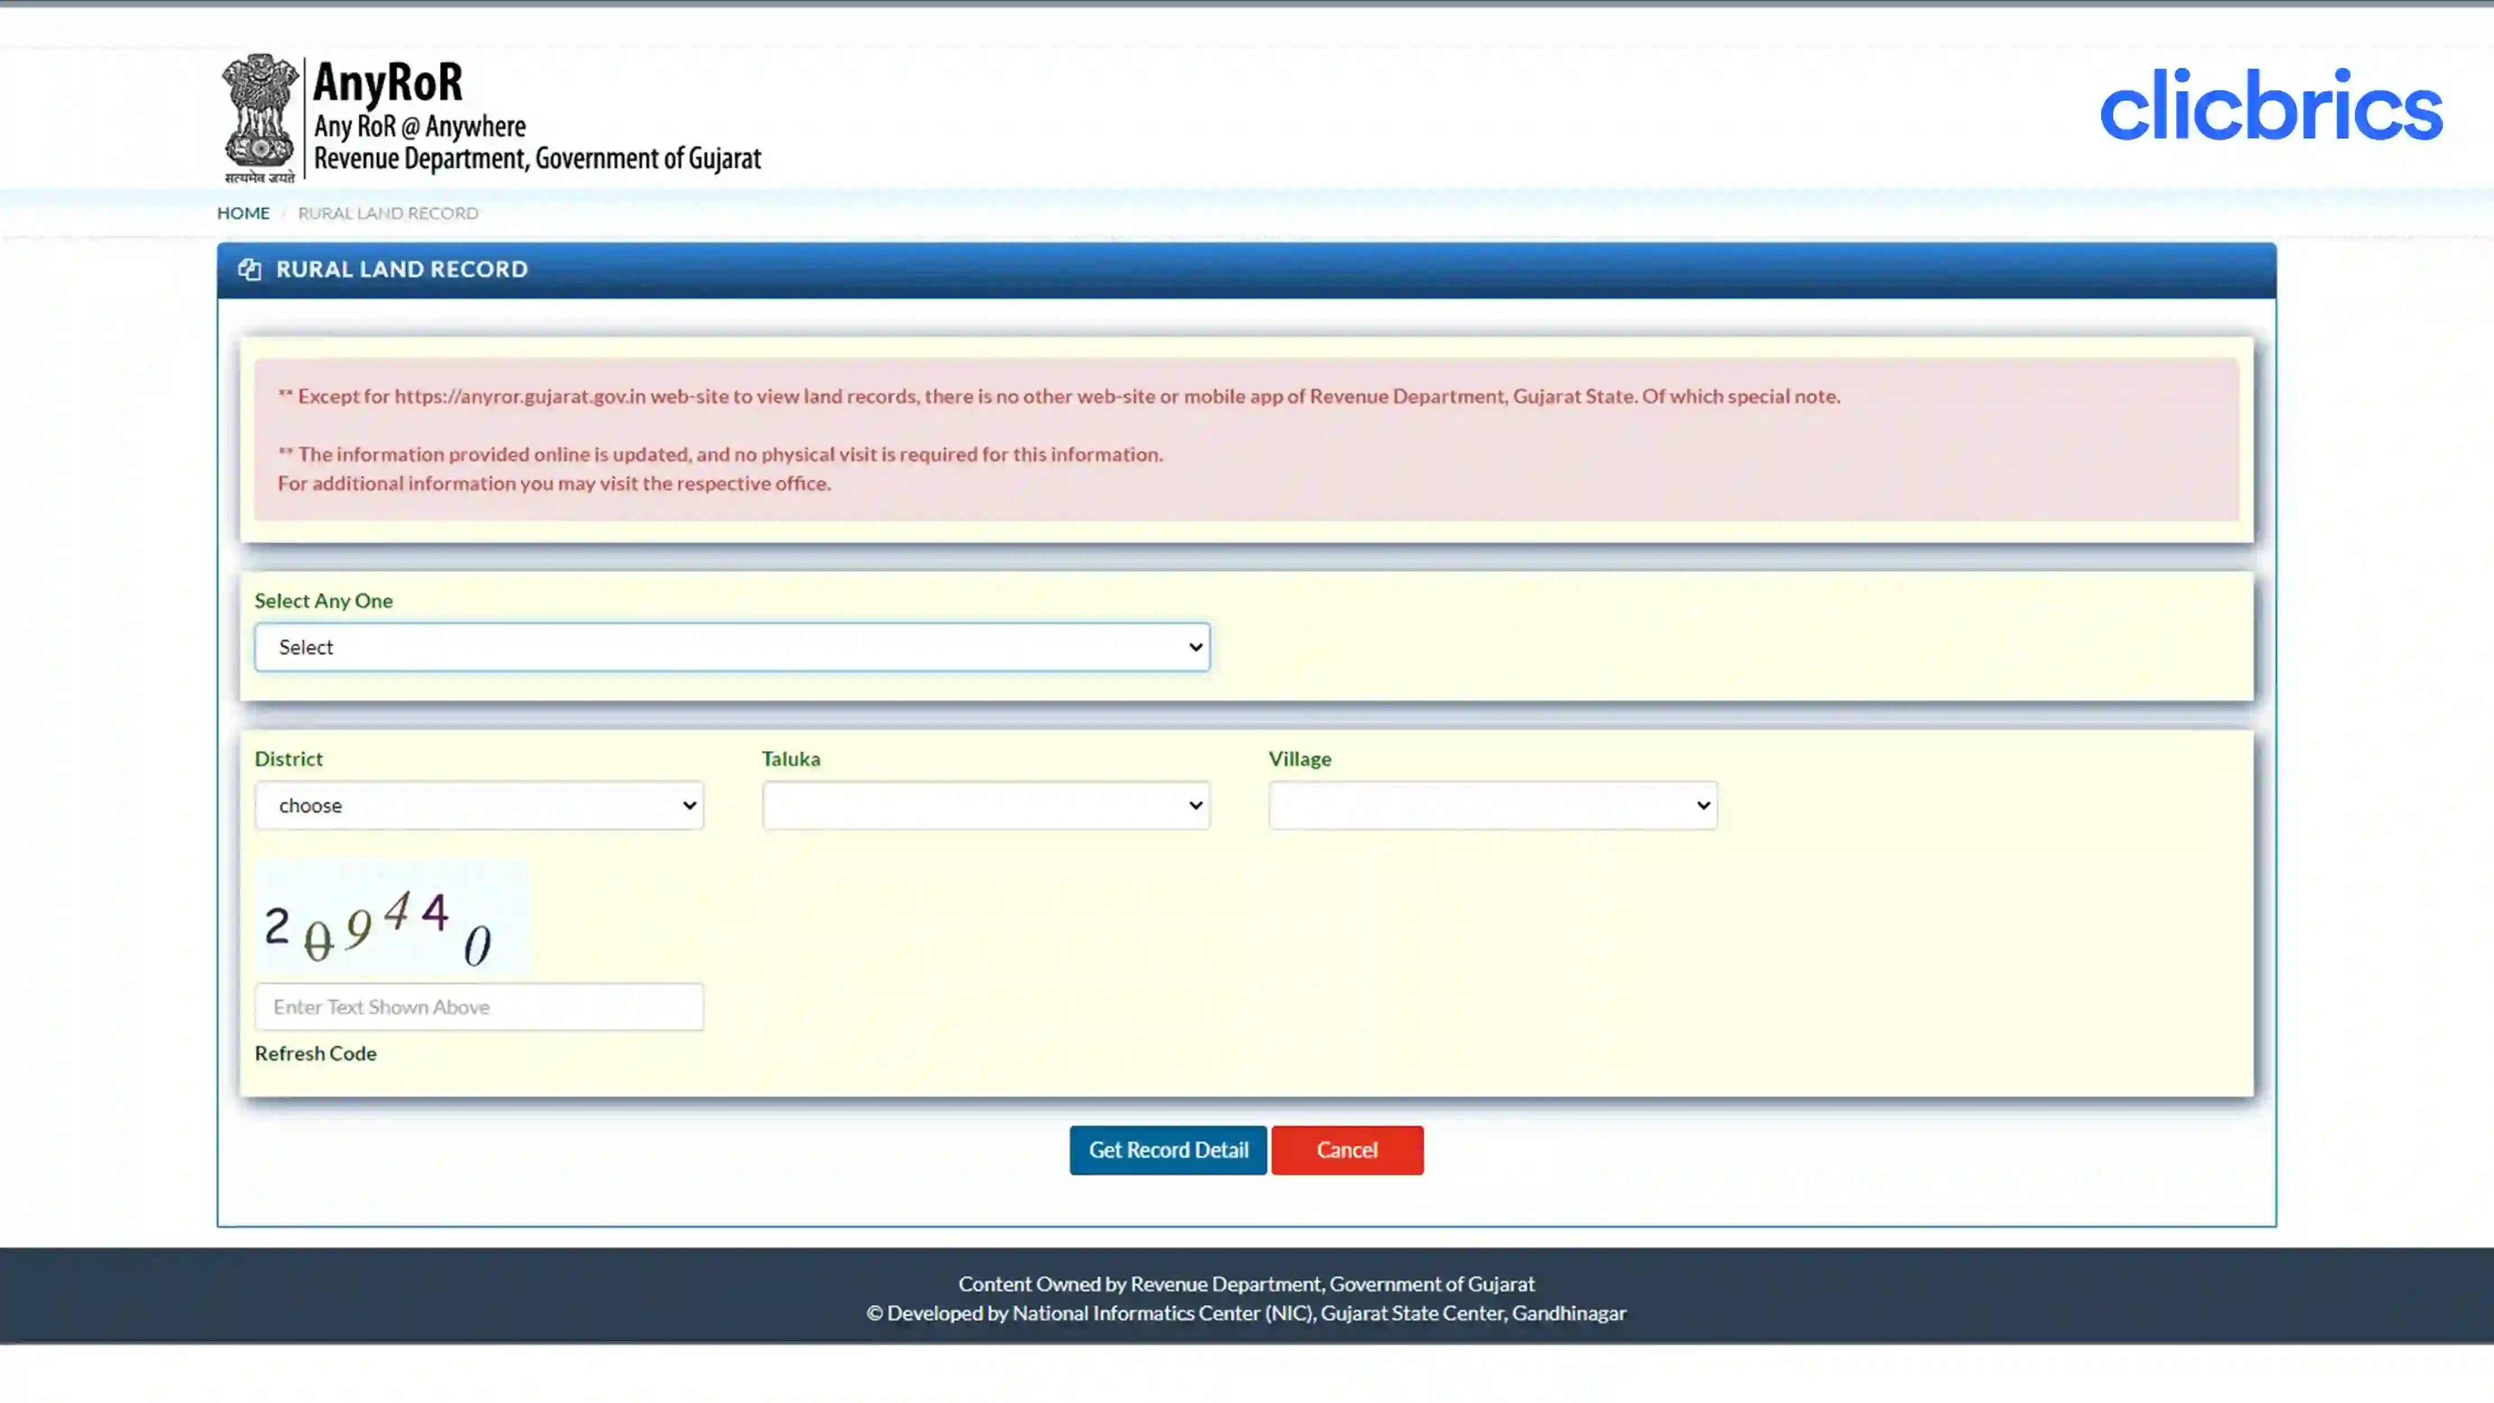Click 'Content Owned by Revenue Department' footer text
Image resolution: width=2494 pixels, height=1403 pixels.
(x=1246, y=1284)
